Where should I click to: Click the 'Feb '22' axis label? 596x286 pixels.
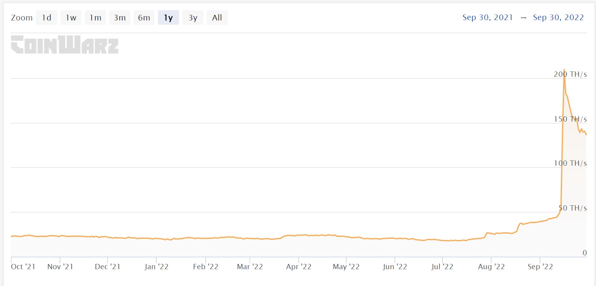click(206, 267)
